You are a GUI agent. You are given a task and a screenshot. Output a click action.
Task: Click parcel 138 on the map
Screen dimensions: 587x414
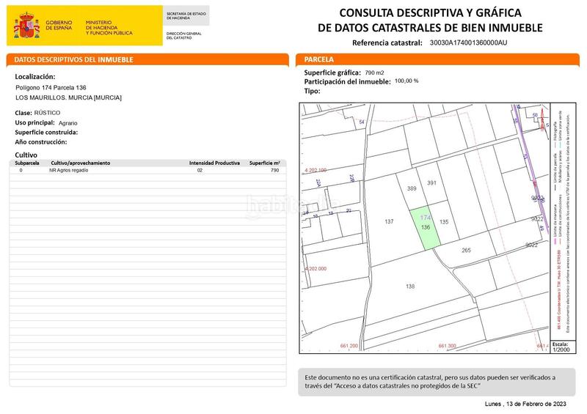point(410,287)
